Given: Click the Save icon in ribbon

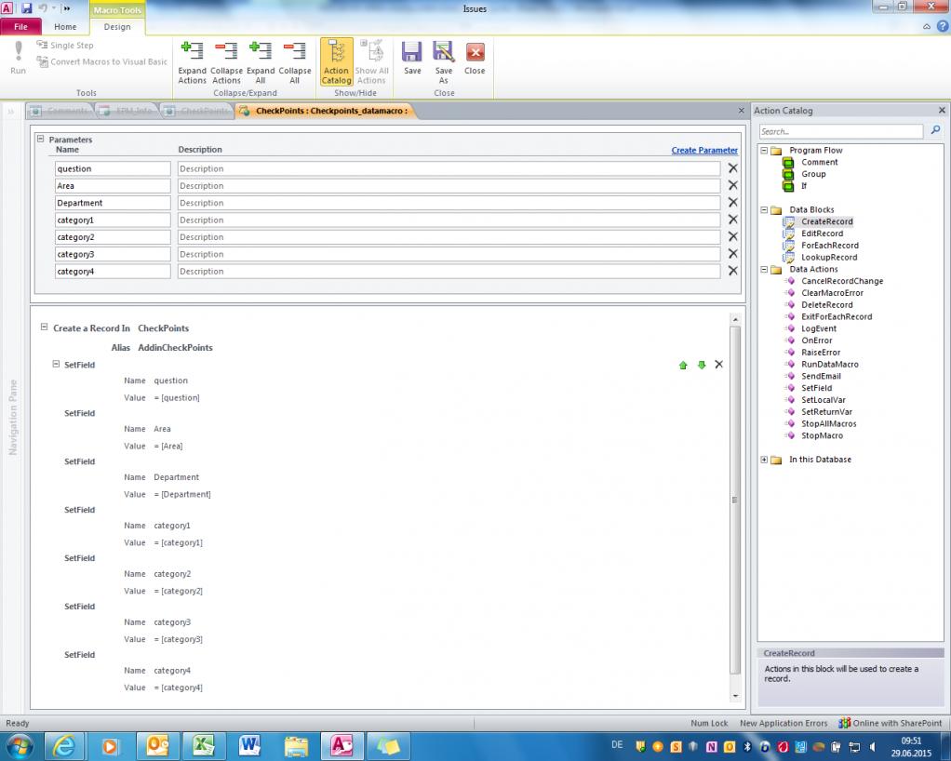Looking at the screenshot, I should click(x=412, y=58).
